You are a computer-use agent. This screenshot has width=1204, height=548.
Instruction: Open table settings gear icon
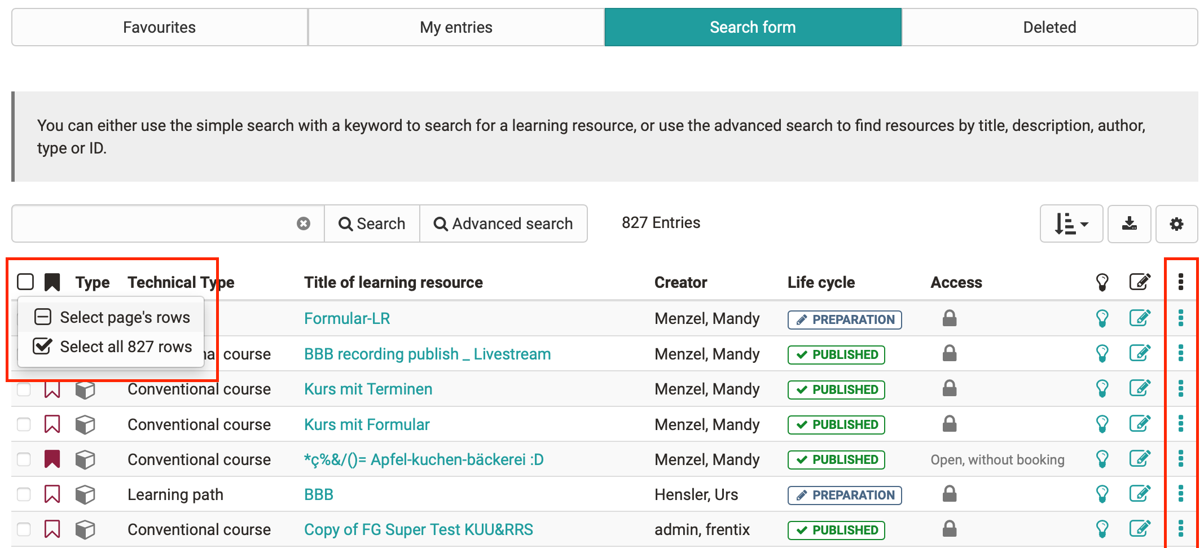coord(1176,224)
